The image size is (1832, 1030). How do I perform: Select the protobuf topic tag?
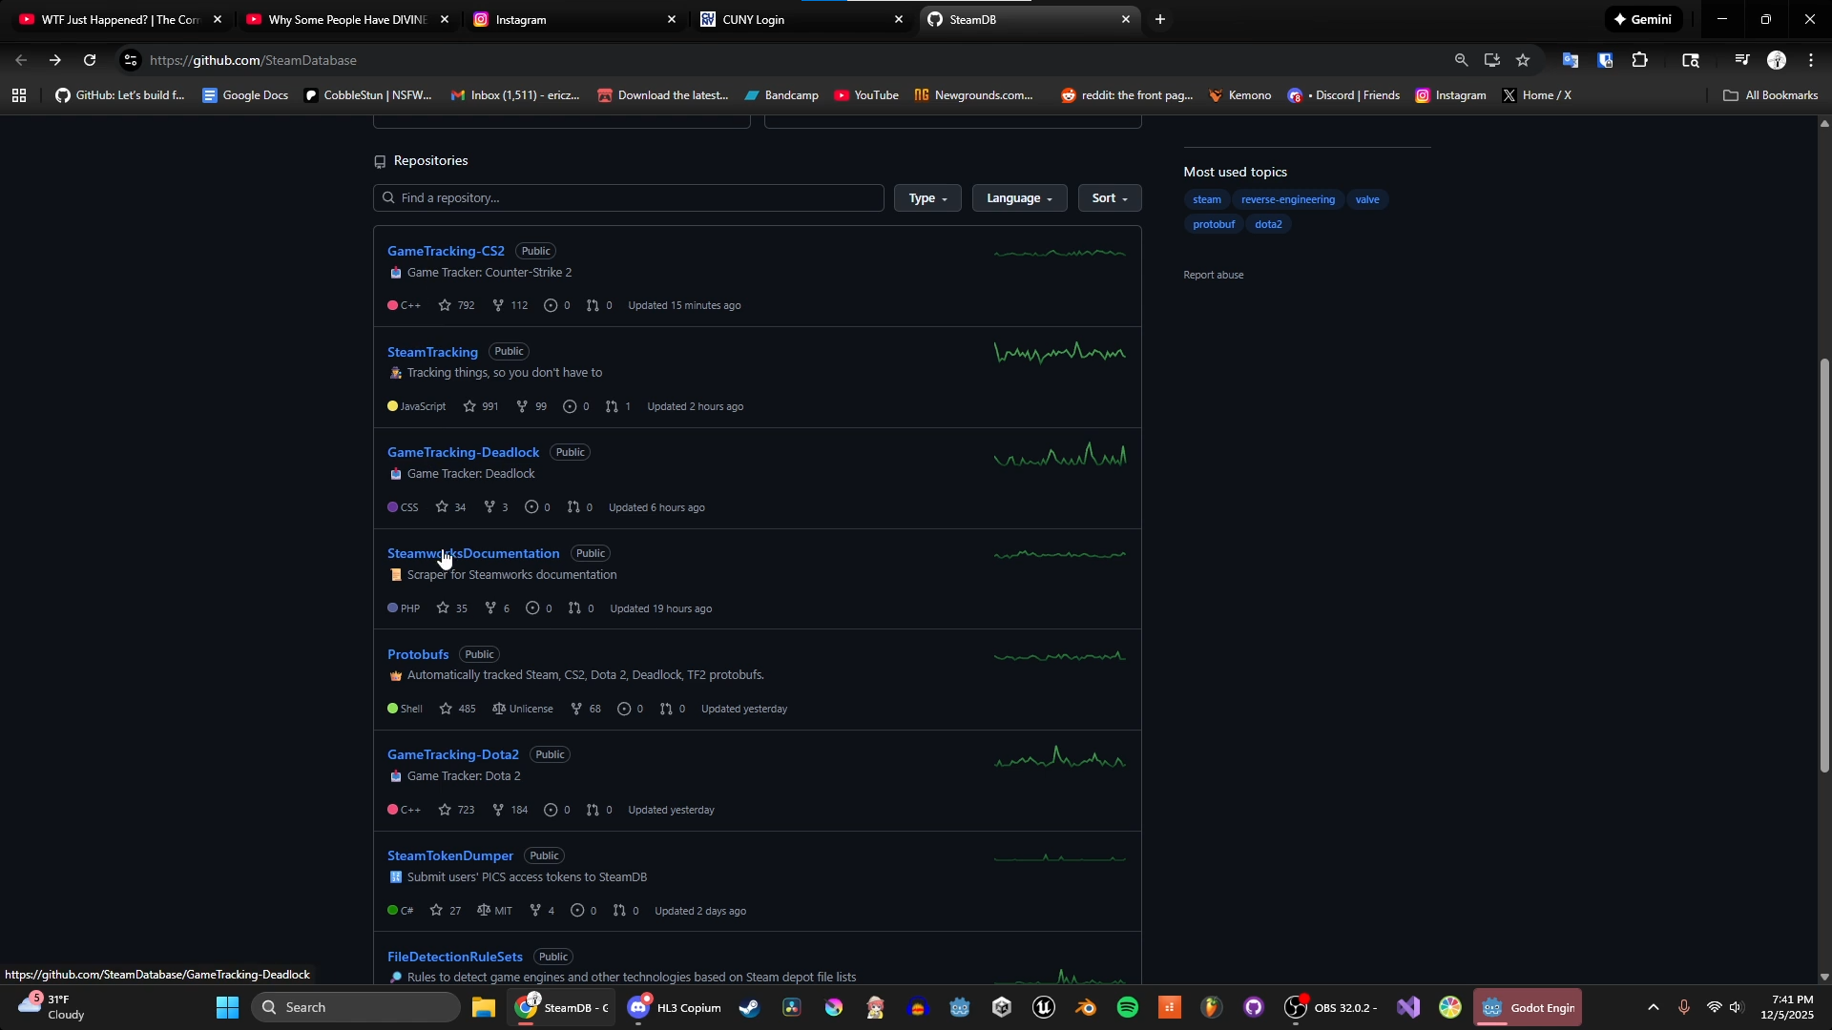pyautogui.click(x=1214, y=224)
